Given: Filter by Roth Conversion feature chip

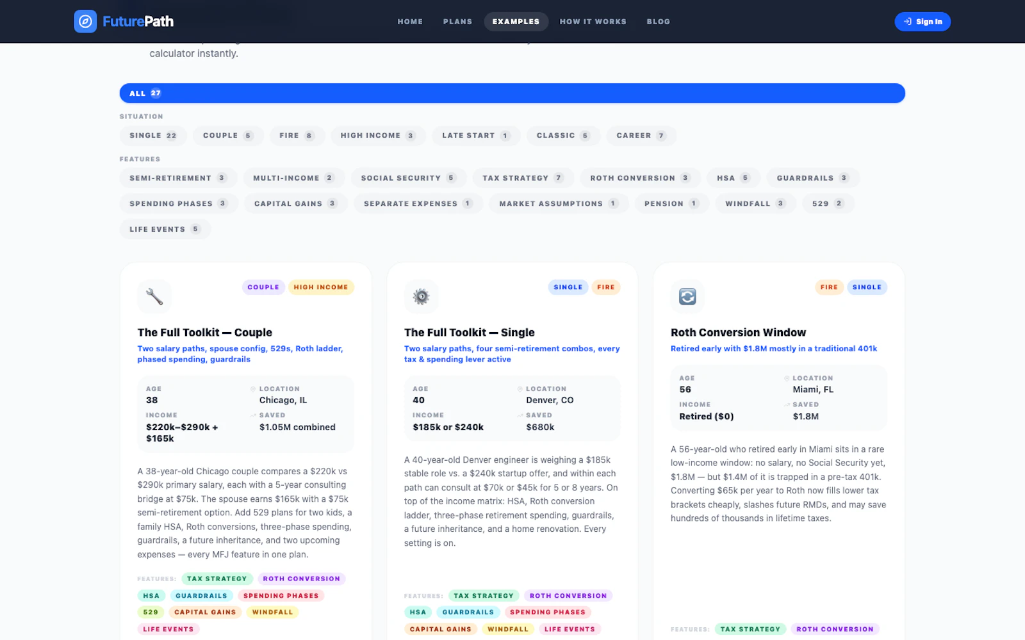Looking at the screenshot, I should (x=640, y=178).
